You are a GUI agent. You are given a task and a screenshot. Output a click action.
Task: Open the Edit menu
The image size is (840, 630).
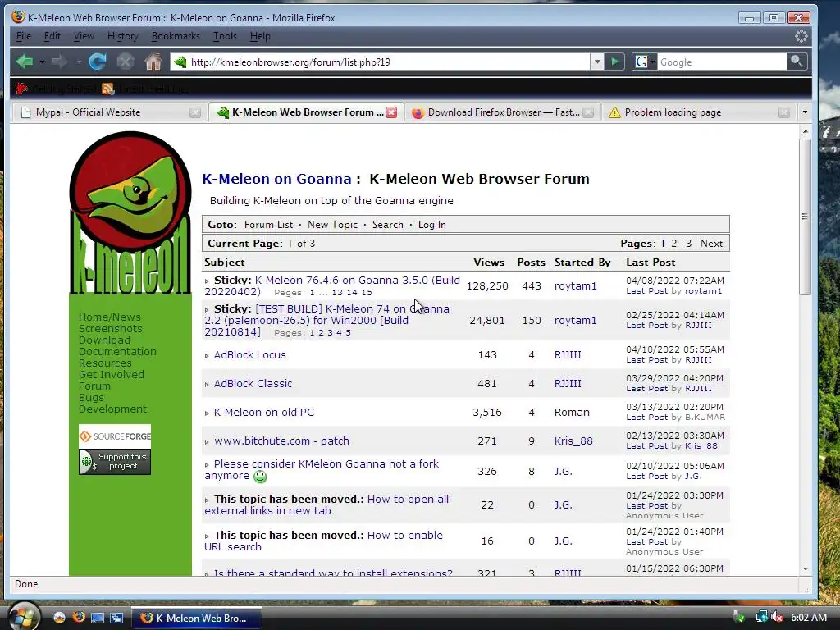52,36
